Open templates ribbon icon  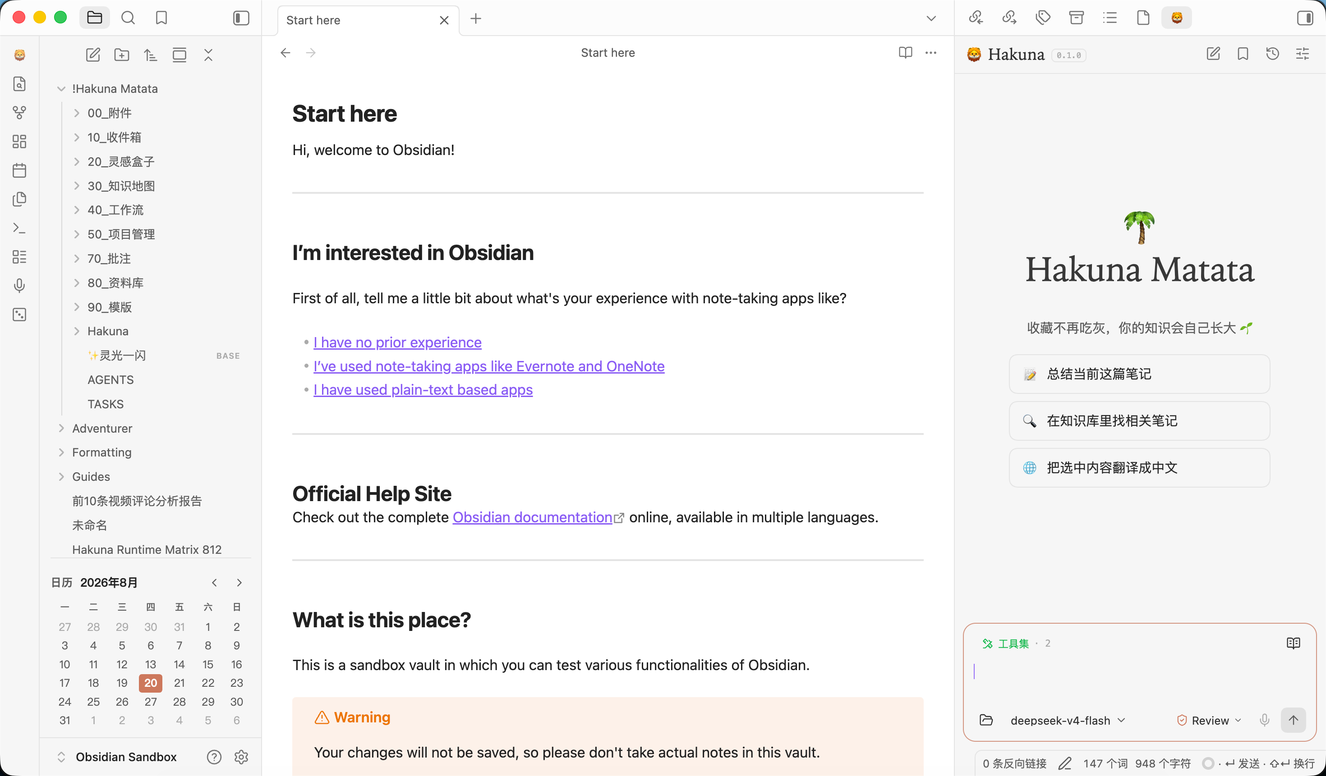(19, 199)
